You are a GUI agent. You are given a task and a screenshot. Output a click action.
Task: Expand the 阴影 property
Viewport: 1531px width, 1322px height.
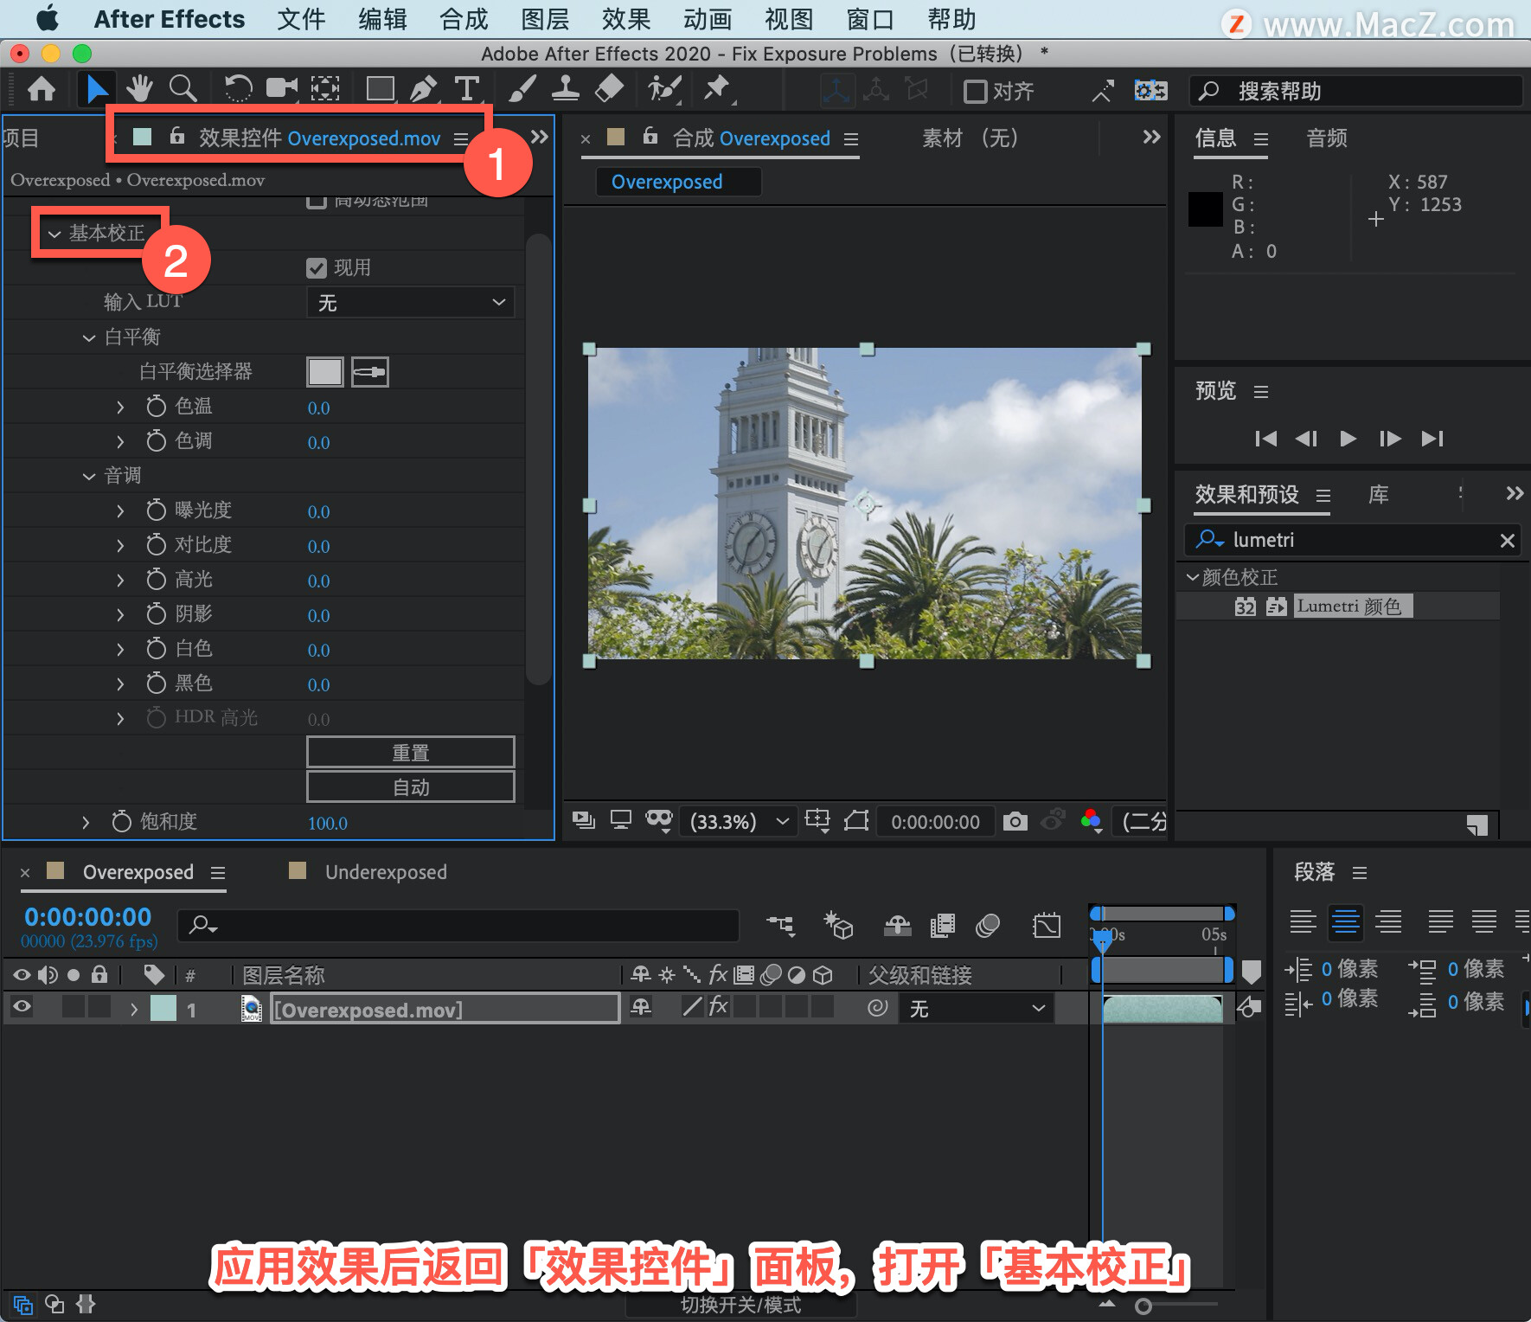click(120, 614)
